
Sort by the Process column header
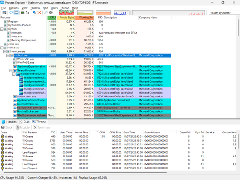pyautogui.click(x=24, y=18)
